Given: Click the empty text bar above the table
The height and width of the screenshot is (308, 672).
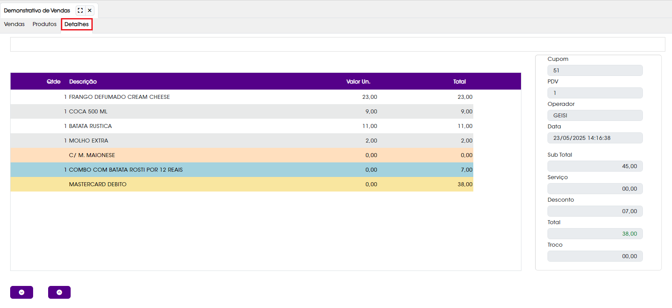Looking at the screenshot, I should point(337,44).
